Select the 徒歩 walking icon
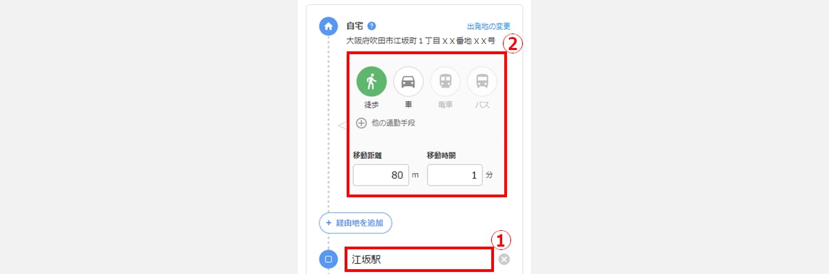829x274 pixels. [x=371, y=82]
